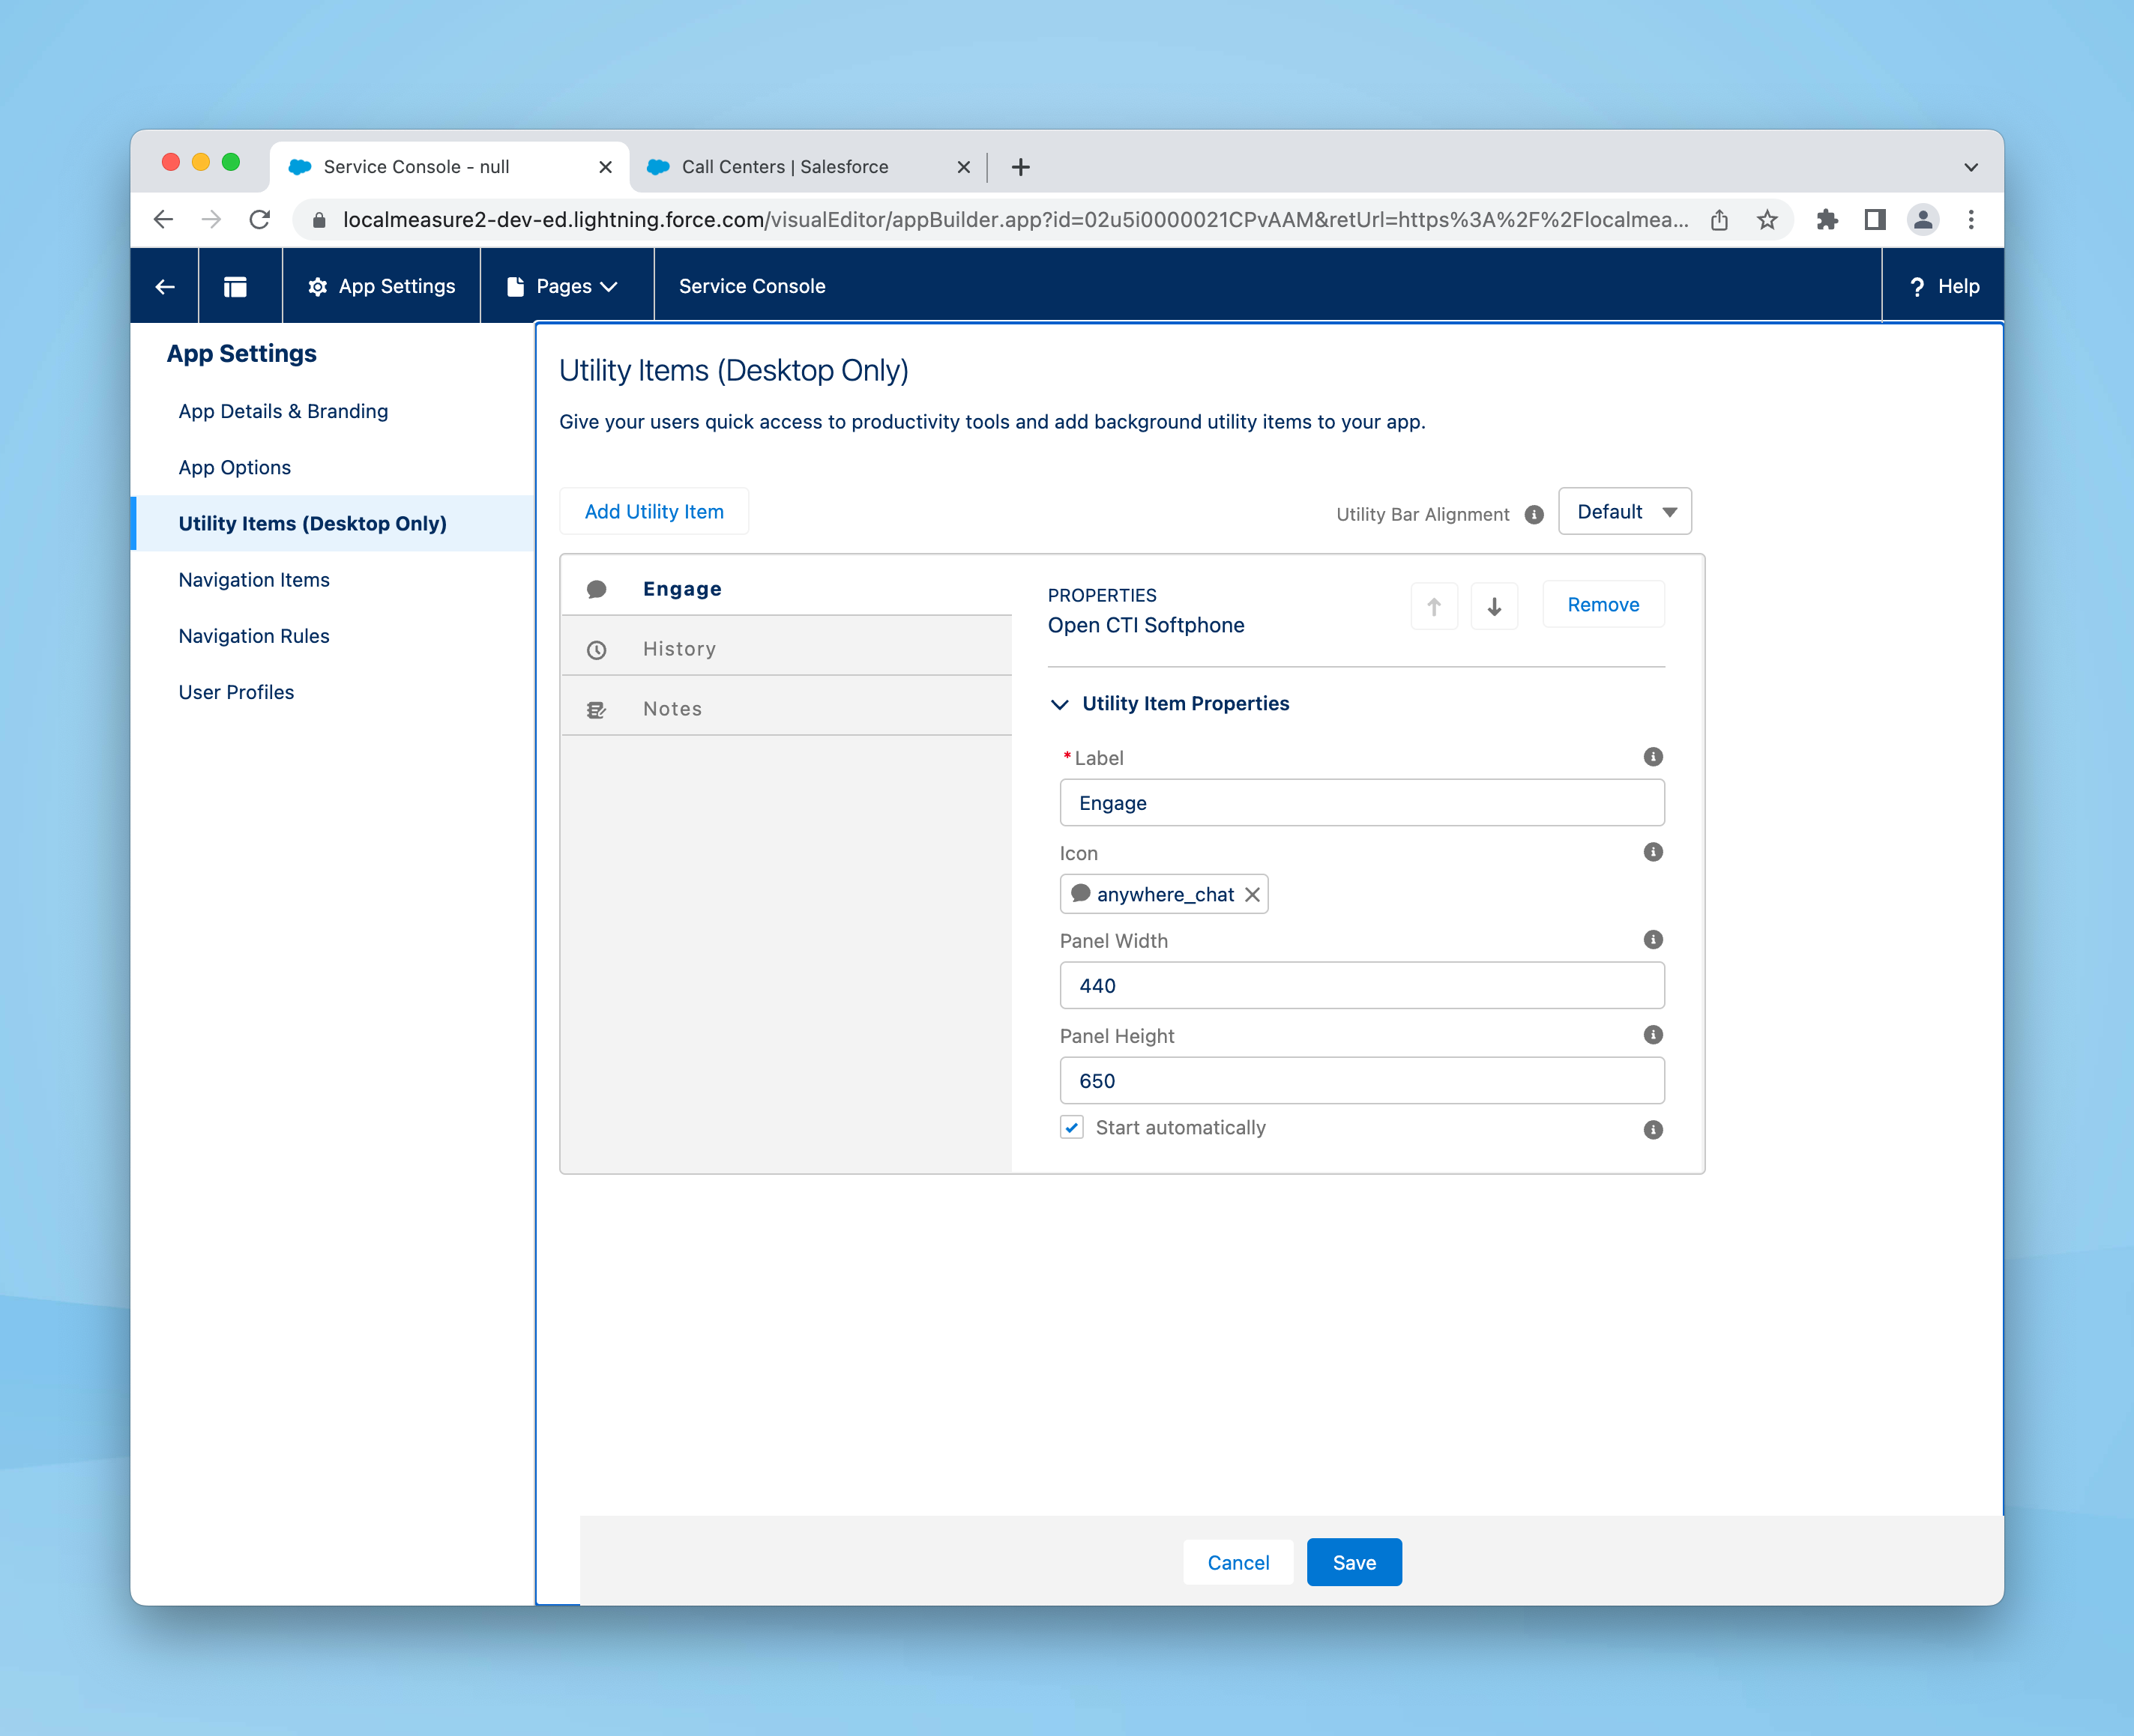
Task: Select the History utility item
Action: point(681,649)
